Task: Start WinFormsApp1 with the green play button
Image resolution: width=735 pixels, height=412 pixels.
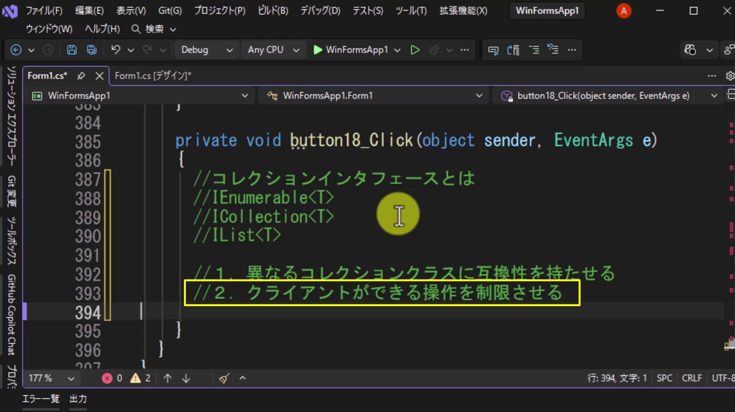Action: (x=317, y=50)
